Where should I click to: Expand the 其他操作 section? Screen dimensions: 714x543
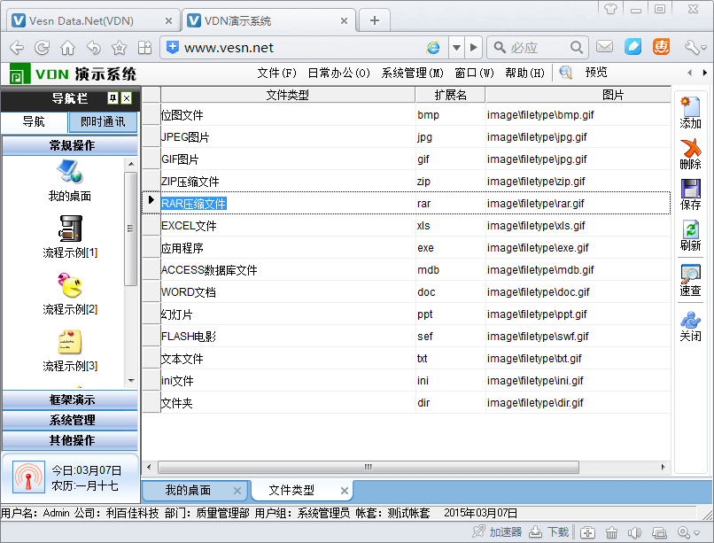(x=70, y=440)
